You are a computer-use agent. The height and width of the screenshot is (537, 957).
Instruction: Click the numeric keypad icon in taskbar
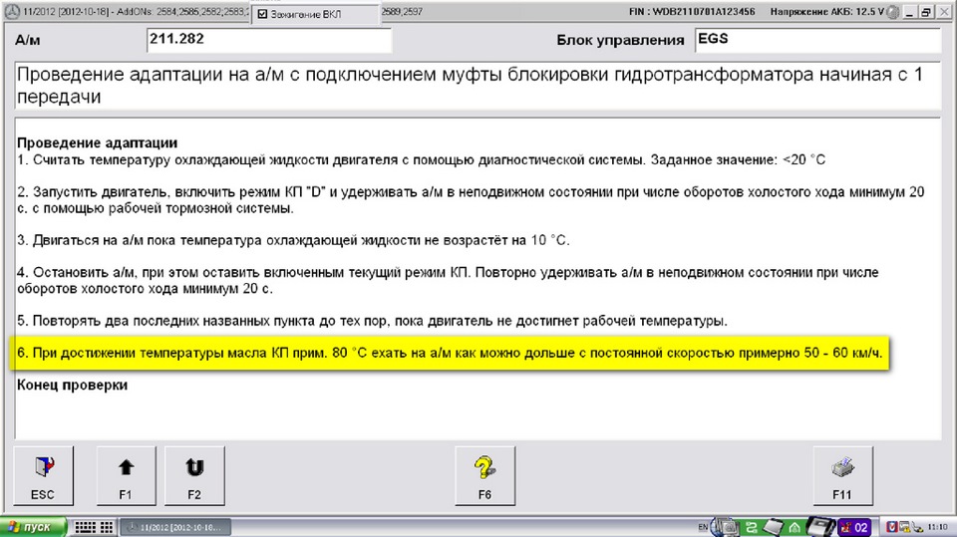(x=107, y=527)
